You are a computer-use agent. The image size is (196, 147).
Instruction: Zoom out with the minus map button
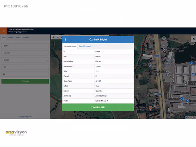[x=58, y=37]
